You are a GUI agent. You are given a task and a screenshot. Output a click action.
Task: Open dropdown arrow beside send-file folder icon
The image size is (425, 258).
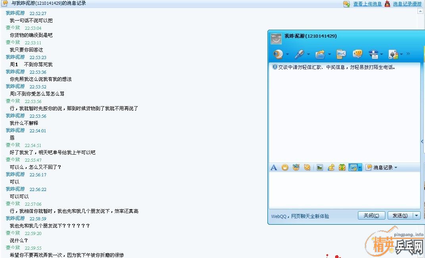pos(330,54)
